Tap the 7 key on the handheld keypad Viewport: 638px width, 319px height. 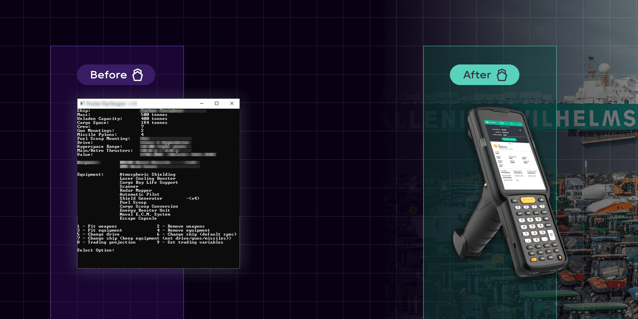click(x=522, y=220)
